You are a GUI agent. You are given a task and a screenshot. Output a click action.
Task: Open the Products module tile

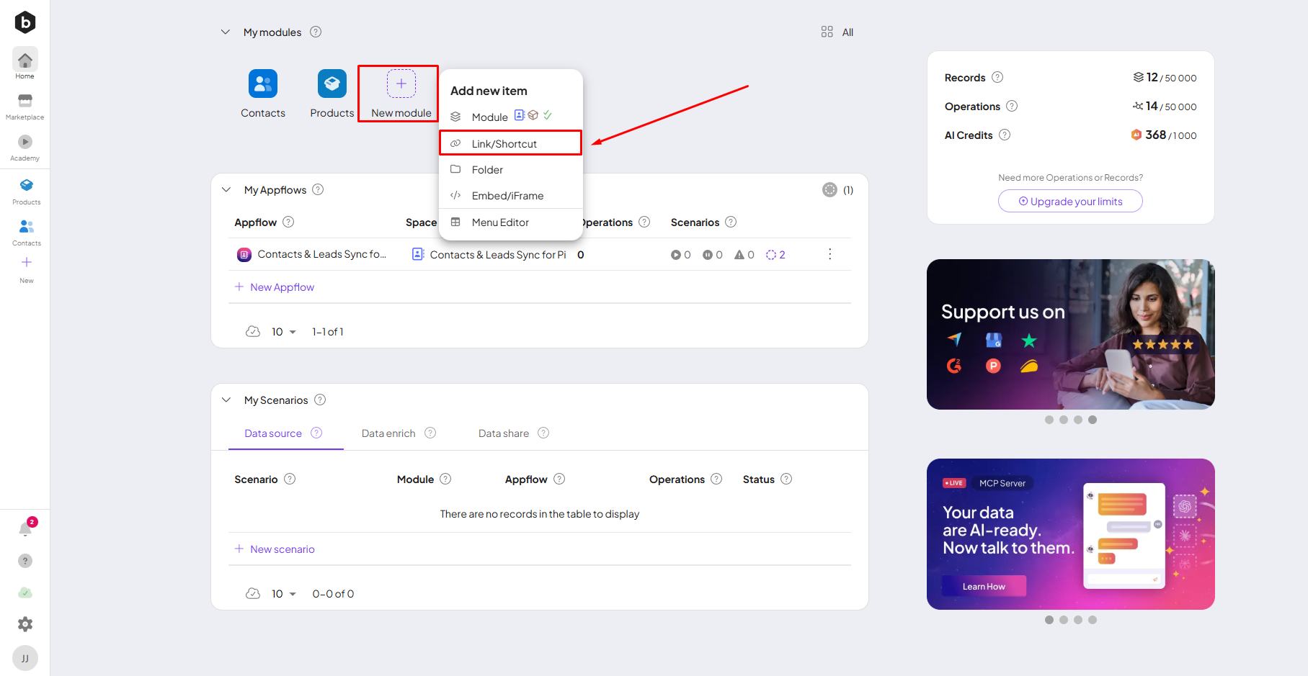[332, 93]
